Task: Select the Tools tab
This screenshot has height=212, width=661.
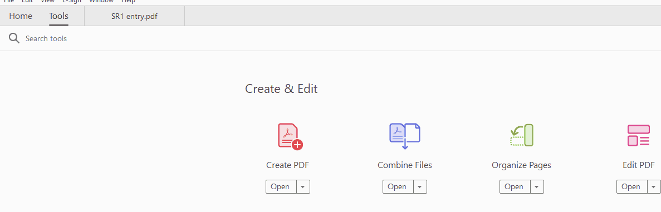Action: coord(58,17)
